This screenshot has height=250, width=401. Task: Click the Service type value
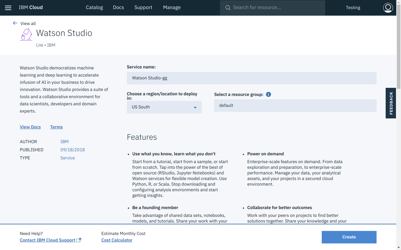pyautogui.click(x=68, y=158)
